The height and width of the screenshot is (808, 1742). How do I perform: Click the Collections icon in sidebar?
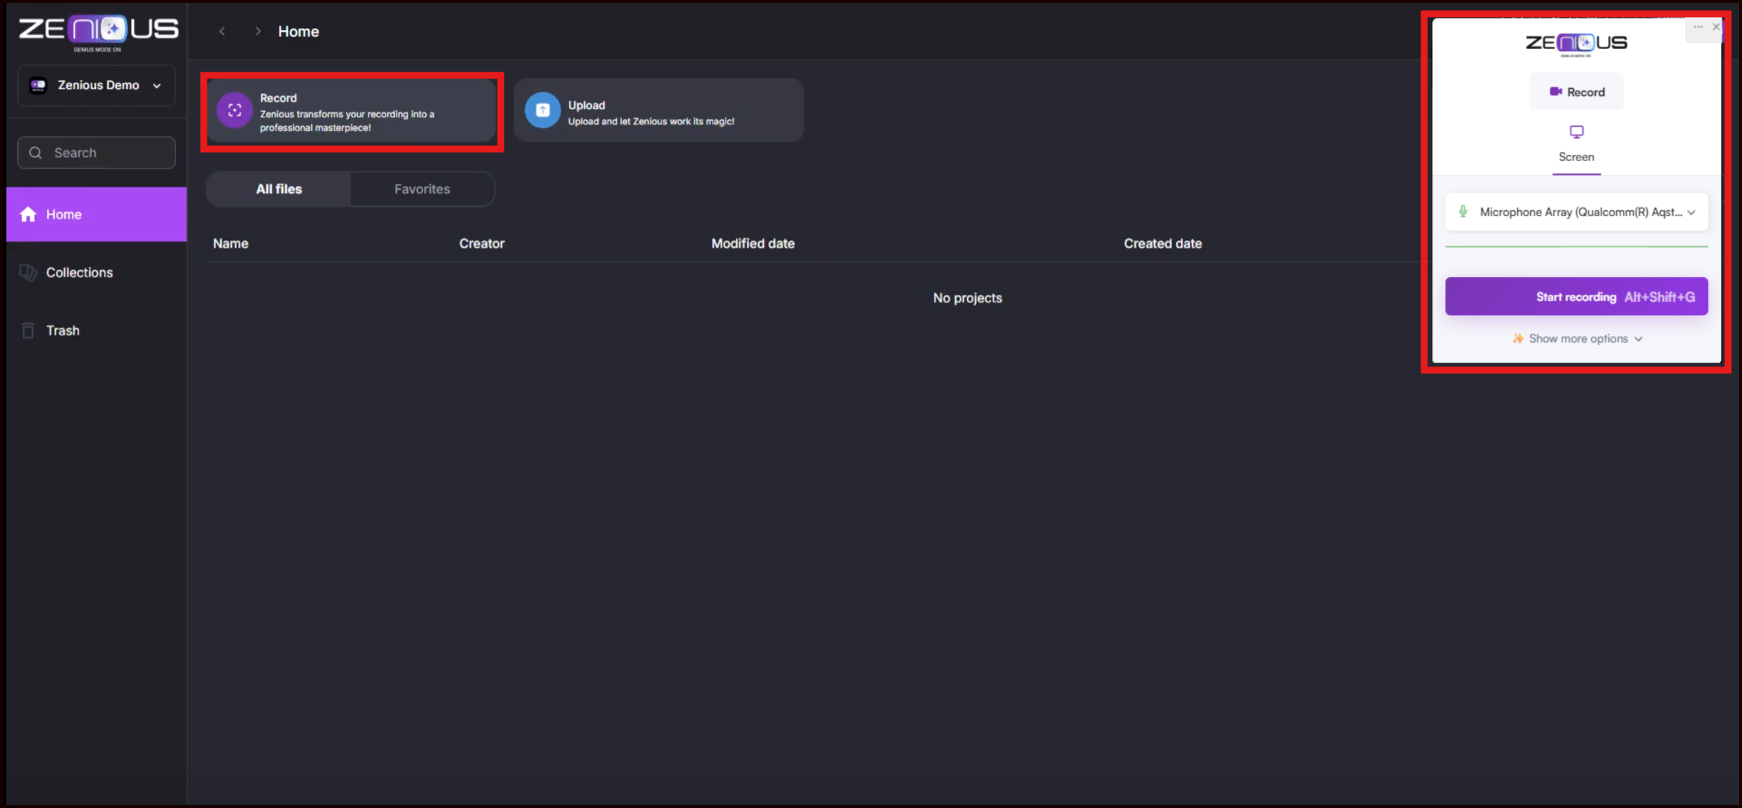tap(28, 272)
